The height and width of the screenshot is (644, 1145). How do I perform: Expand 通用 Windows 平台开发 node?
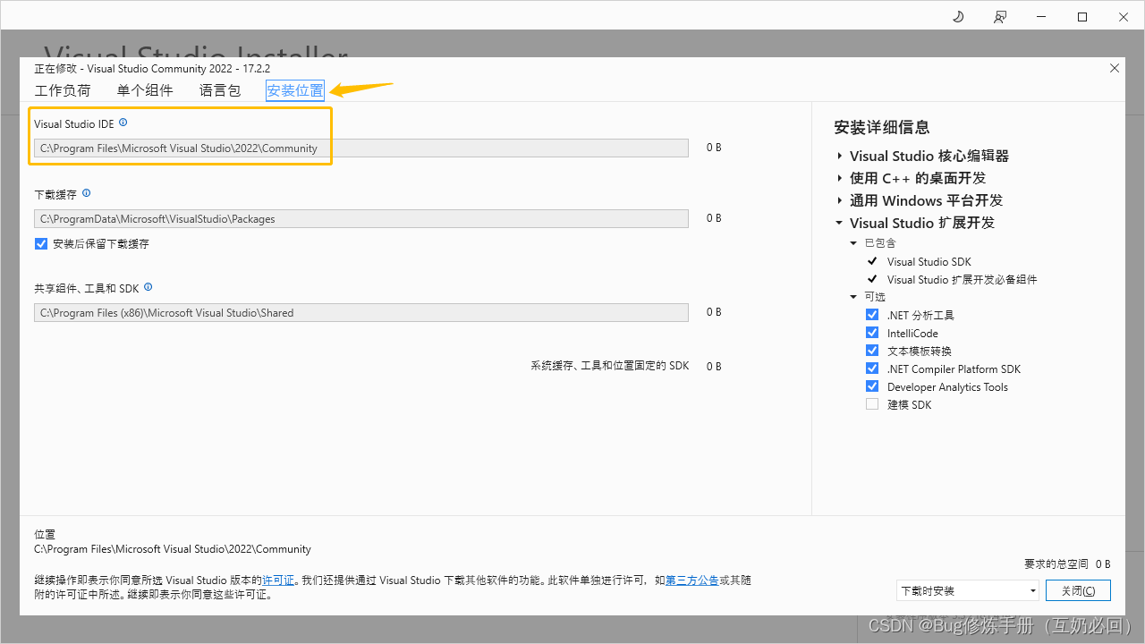(840, 200)
